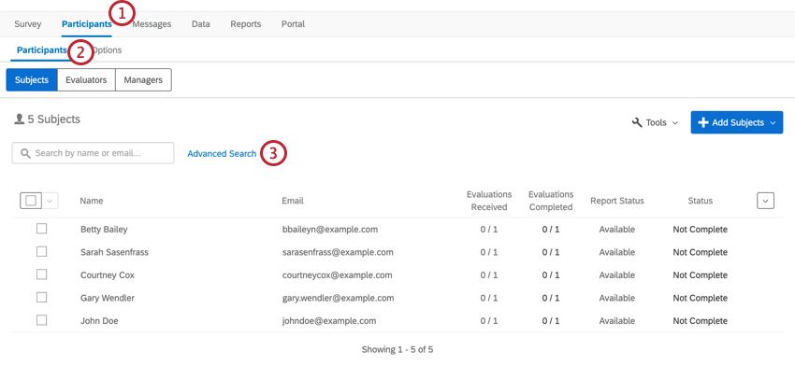Go to the Reports tab
The height and width of the screenshot is (365, 795).
245,23
